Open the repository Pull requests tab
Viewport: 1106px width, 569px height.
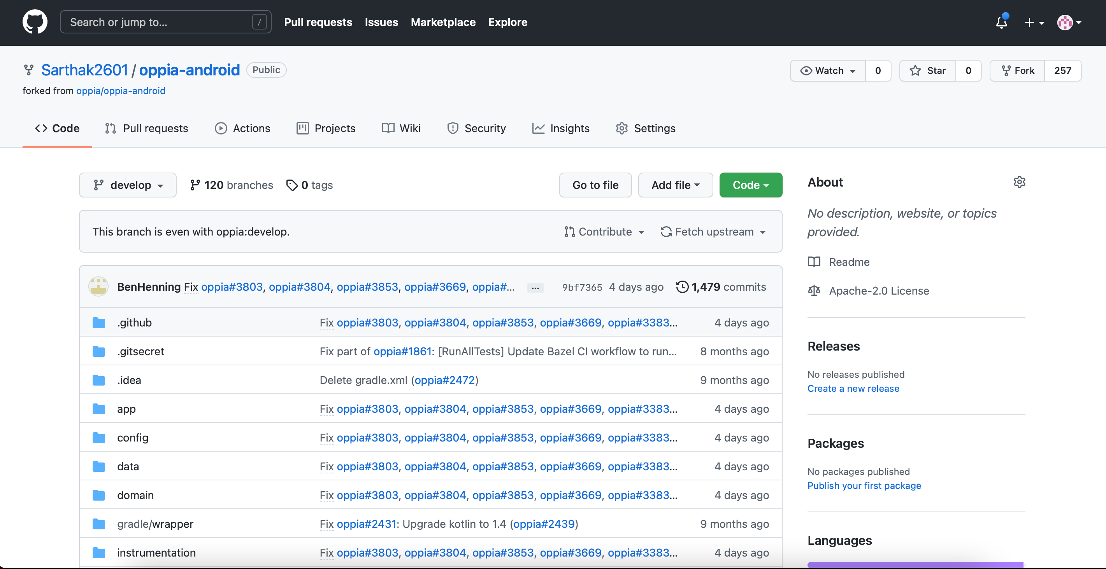146,128
